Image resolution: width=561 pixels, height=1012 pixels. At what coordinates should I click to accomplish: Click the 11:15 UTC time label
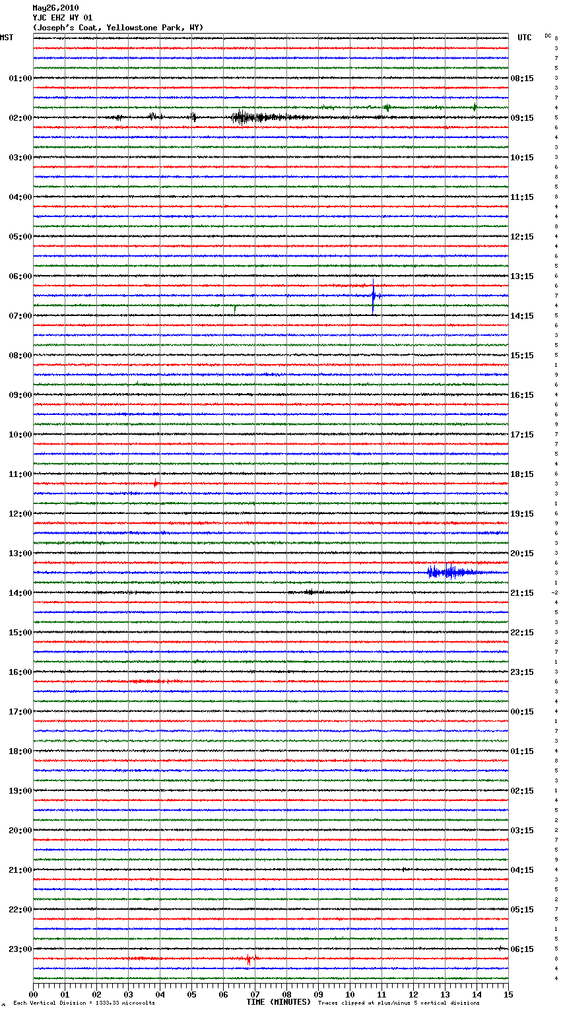(x=522, y=197)
